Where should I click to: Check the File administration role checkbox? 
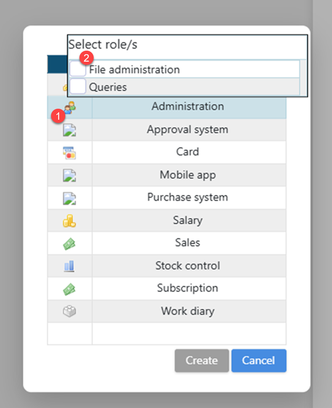tap(78, 69)
